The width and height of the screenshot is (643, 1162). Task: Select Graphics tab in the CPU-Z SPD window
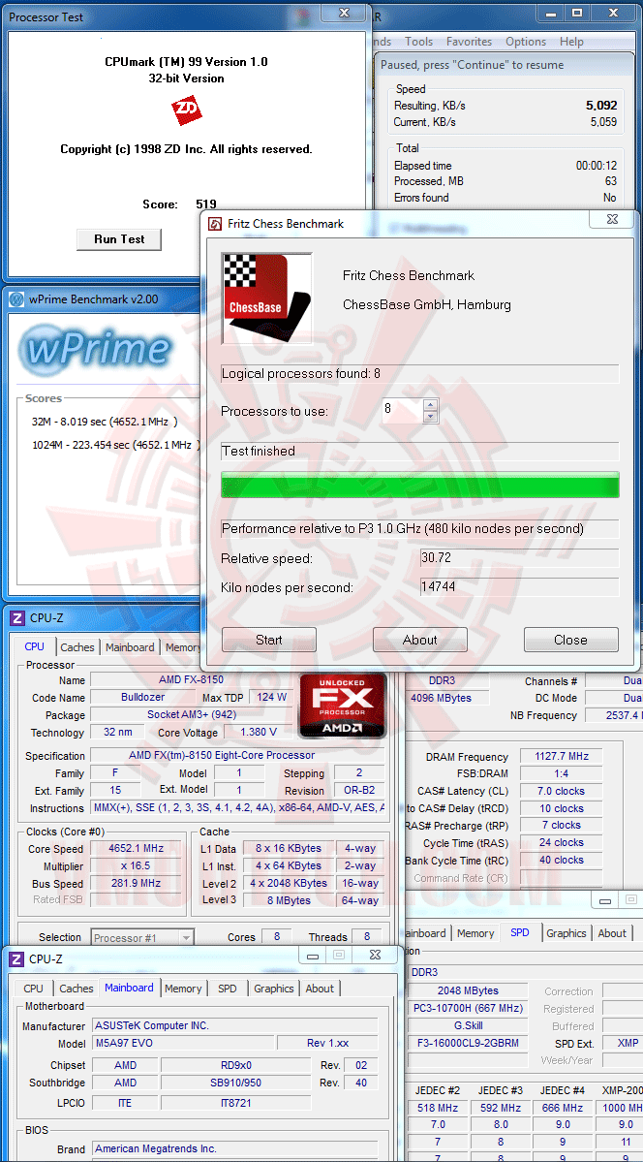tap(566, 933)
